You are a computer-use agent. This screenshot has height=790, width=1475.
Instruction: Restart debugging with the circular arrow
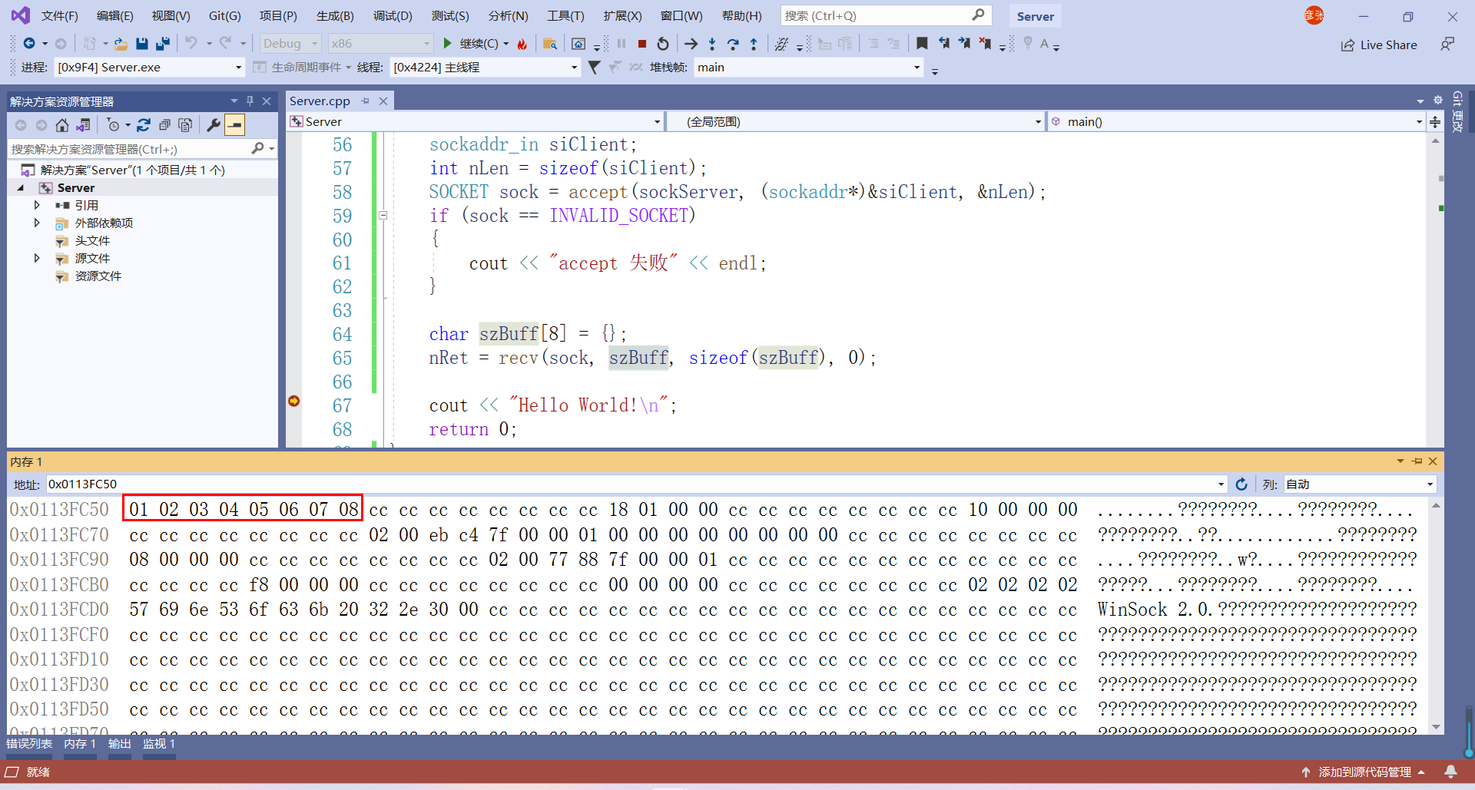pos(663,44)
